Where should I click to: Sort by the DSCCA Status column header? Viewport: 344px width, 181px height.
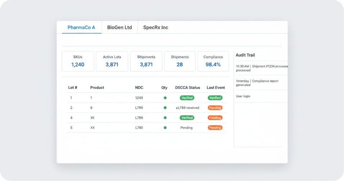(x=187, y=87)
